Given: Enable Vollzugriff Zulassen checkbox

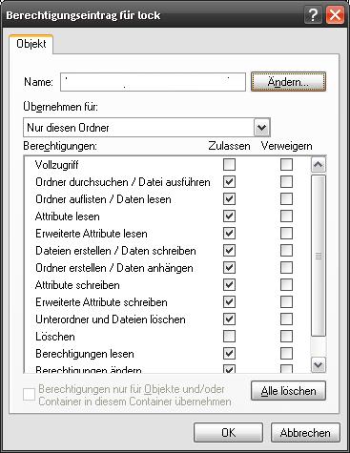Looking at the screenshot, I should click(229, 165).
